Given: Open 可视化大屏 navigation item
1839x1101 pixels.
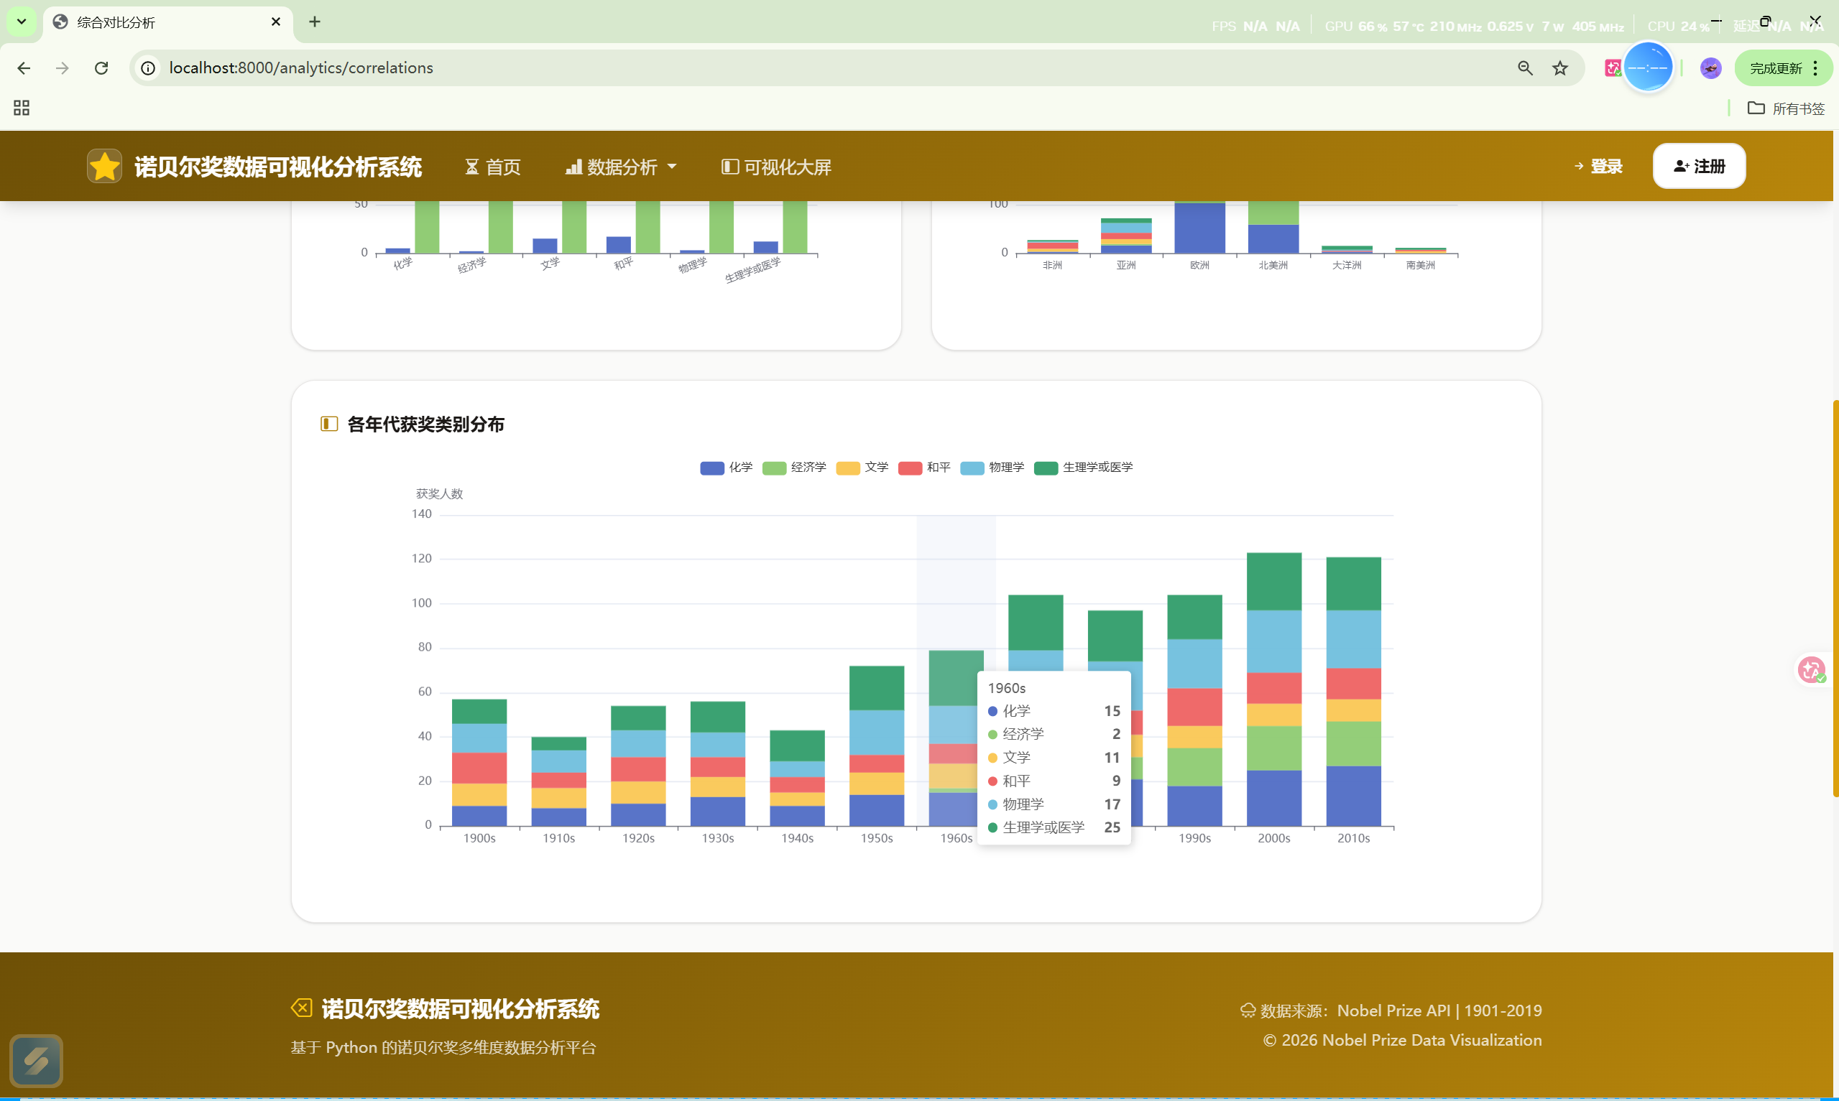Looking at the screenshot, I should pyautogui.click(x=776, y=167).
